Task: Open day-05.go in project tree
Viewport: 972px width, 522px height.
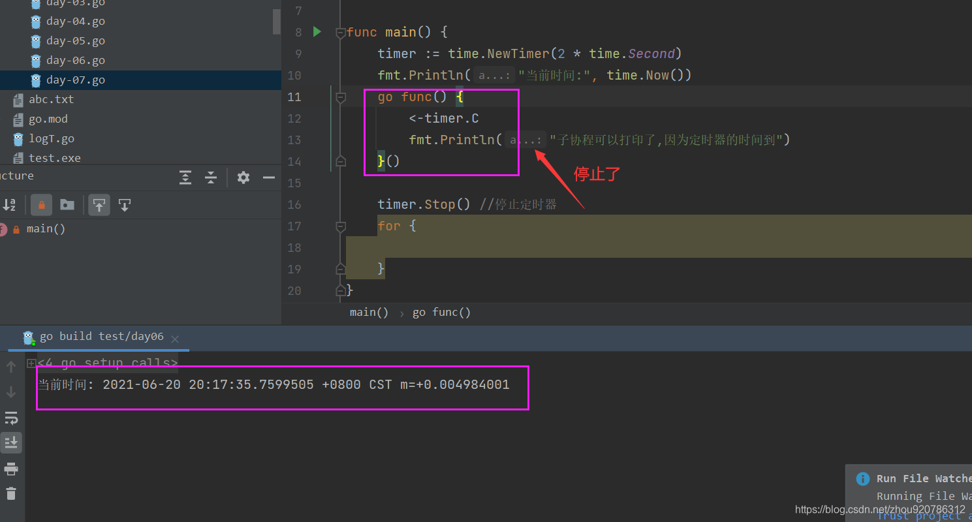Action: pos(76,41)
